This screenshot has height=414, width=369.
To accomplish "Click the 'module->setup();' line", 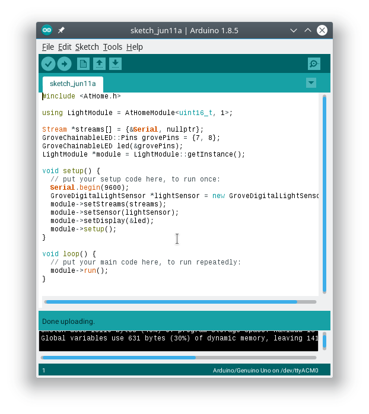I will 83,229.
